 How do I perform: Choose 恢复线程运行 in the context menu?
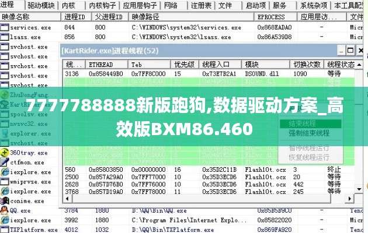click(309, 157)
